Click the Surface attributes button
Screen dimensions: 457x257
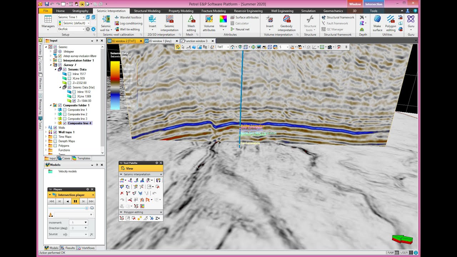[x=244, y=17]
